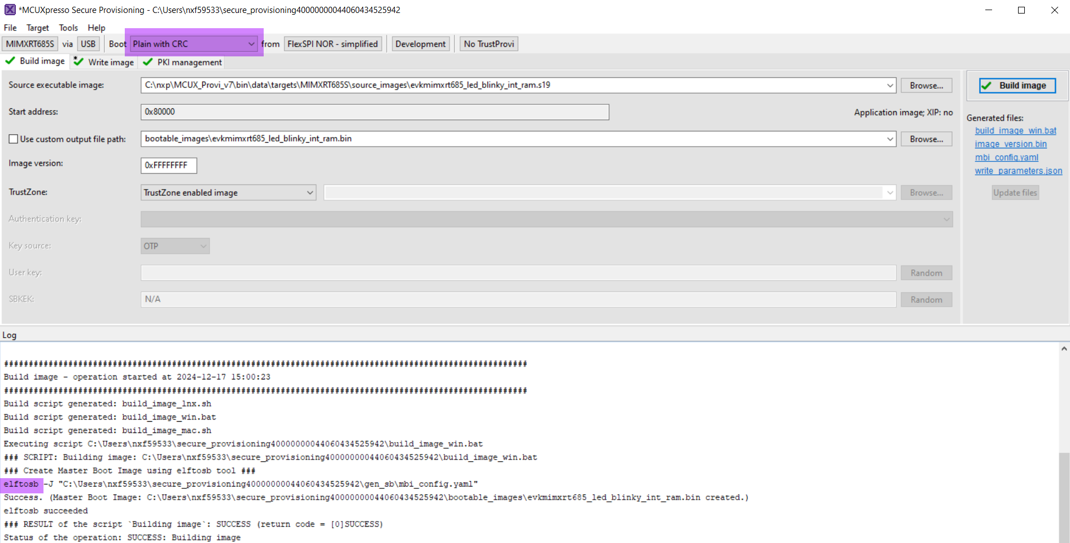The width and height of the screenshot is (1070, 543).
Task: Expand the source executable image path dropdown
Action: pyautogui.click(x=889, y=85)
